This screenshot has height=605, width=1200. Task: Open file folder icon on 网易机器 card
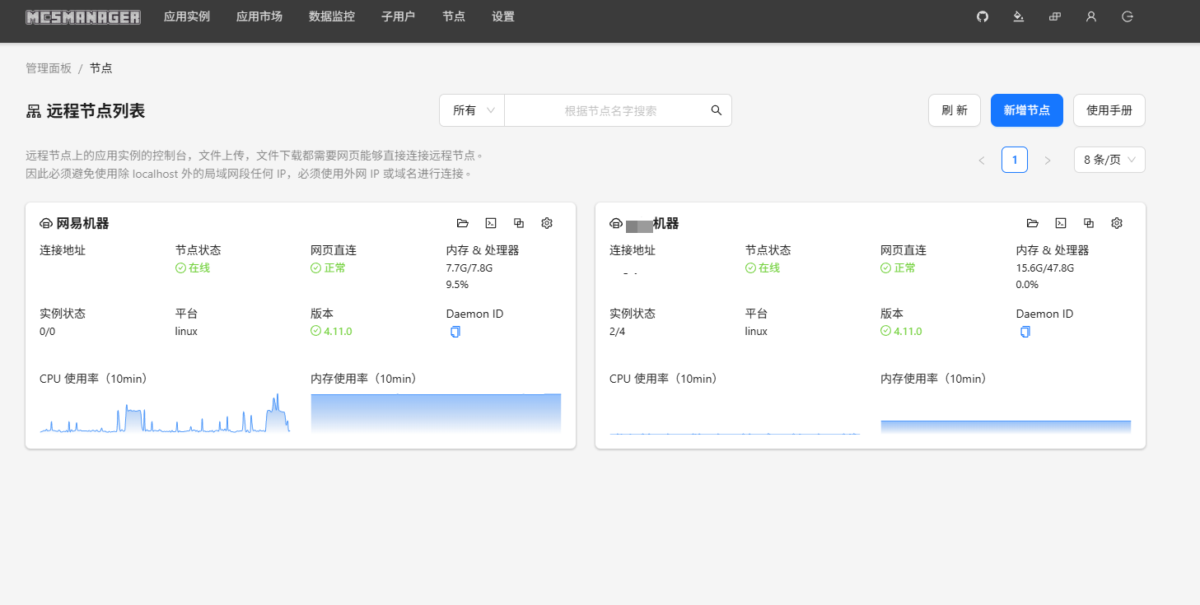[x=463, y=223]
